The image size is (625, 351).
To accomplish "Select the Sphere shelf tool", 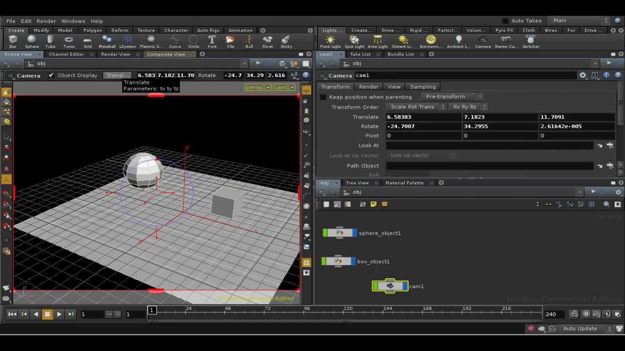I will click(32, 41).
